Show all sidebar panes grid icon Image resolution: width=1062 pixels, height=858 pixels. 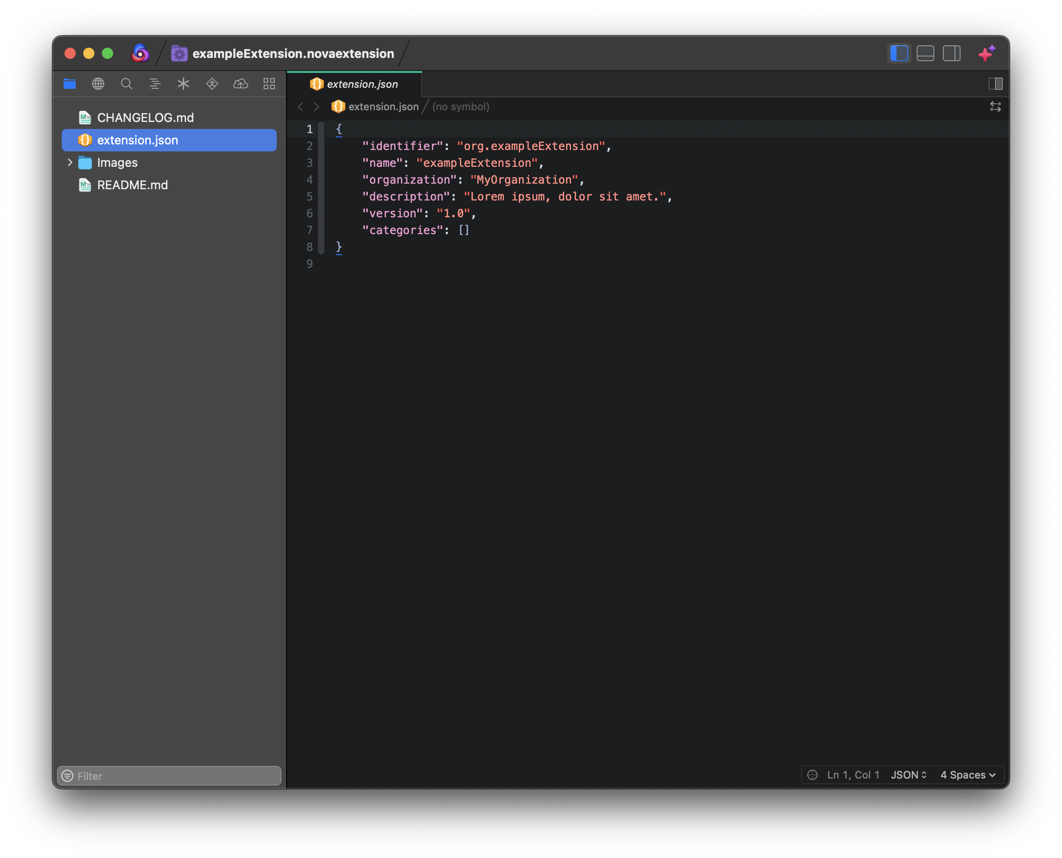pos(269,84)
